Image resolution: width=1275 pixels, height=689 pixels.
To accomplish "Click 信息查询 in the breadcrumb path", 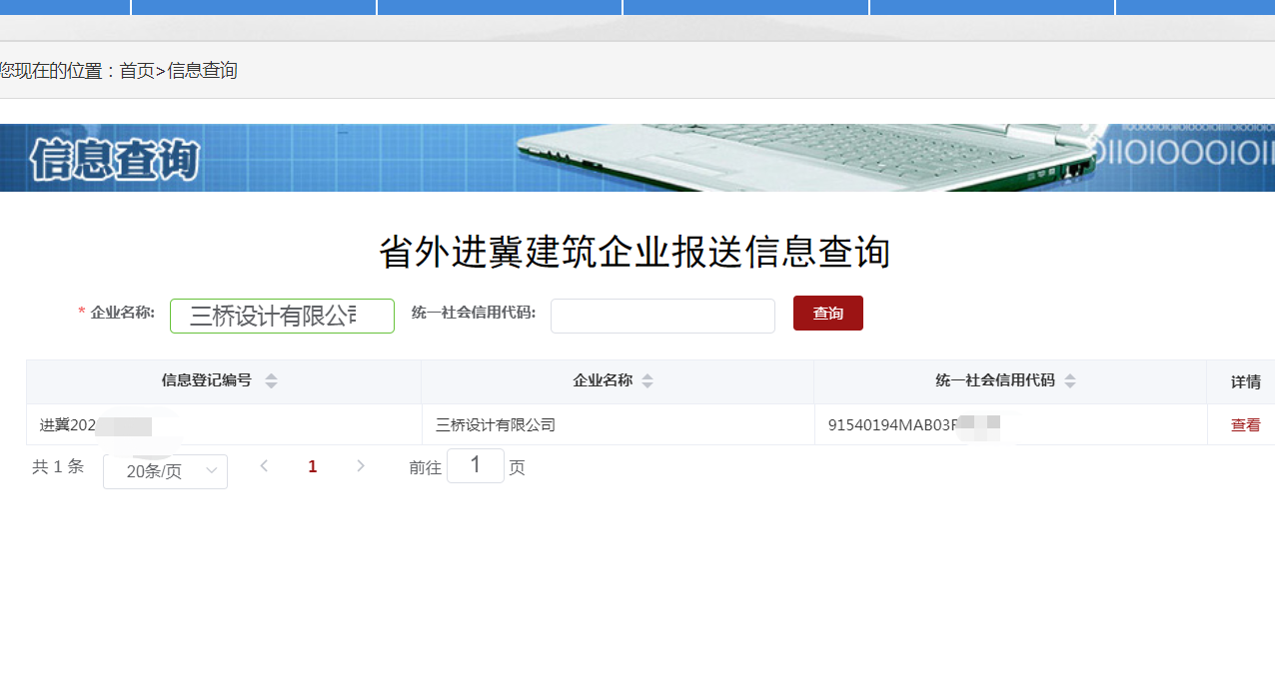I will click(x=202, y=71).
